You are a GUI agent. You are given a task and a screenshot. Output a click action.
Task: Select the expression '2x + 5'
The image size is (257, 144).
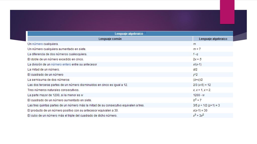coord(197,59)
